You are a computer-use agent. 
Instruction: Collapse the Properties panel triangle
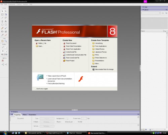tap(12, 114)
